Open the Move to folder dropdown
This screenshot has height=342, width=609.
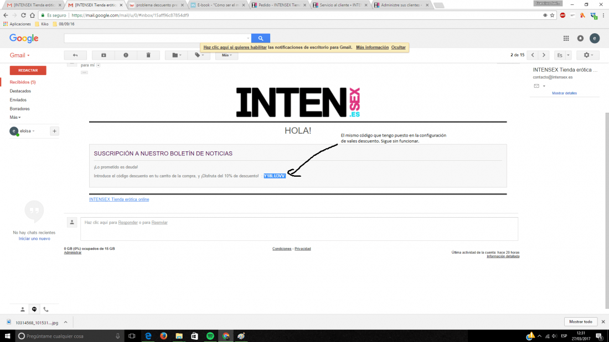[177, 55]
